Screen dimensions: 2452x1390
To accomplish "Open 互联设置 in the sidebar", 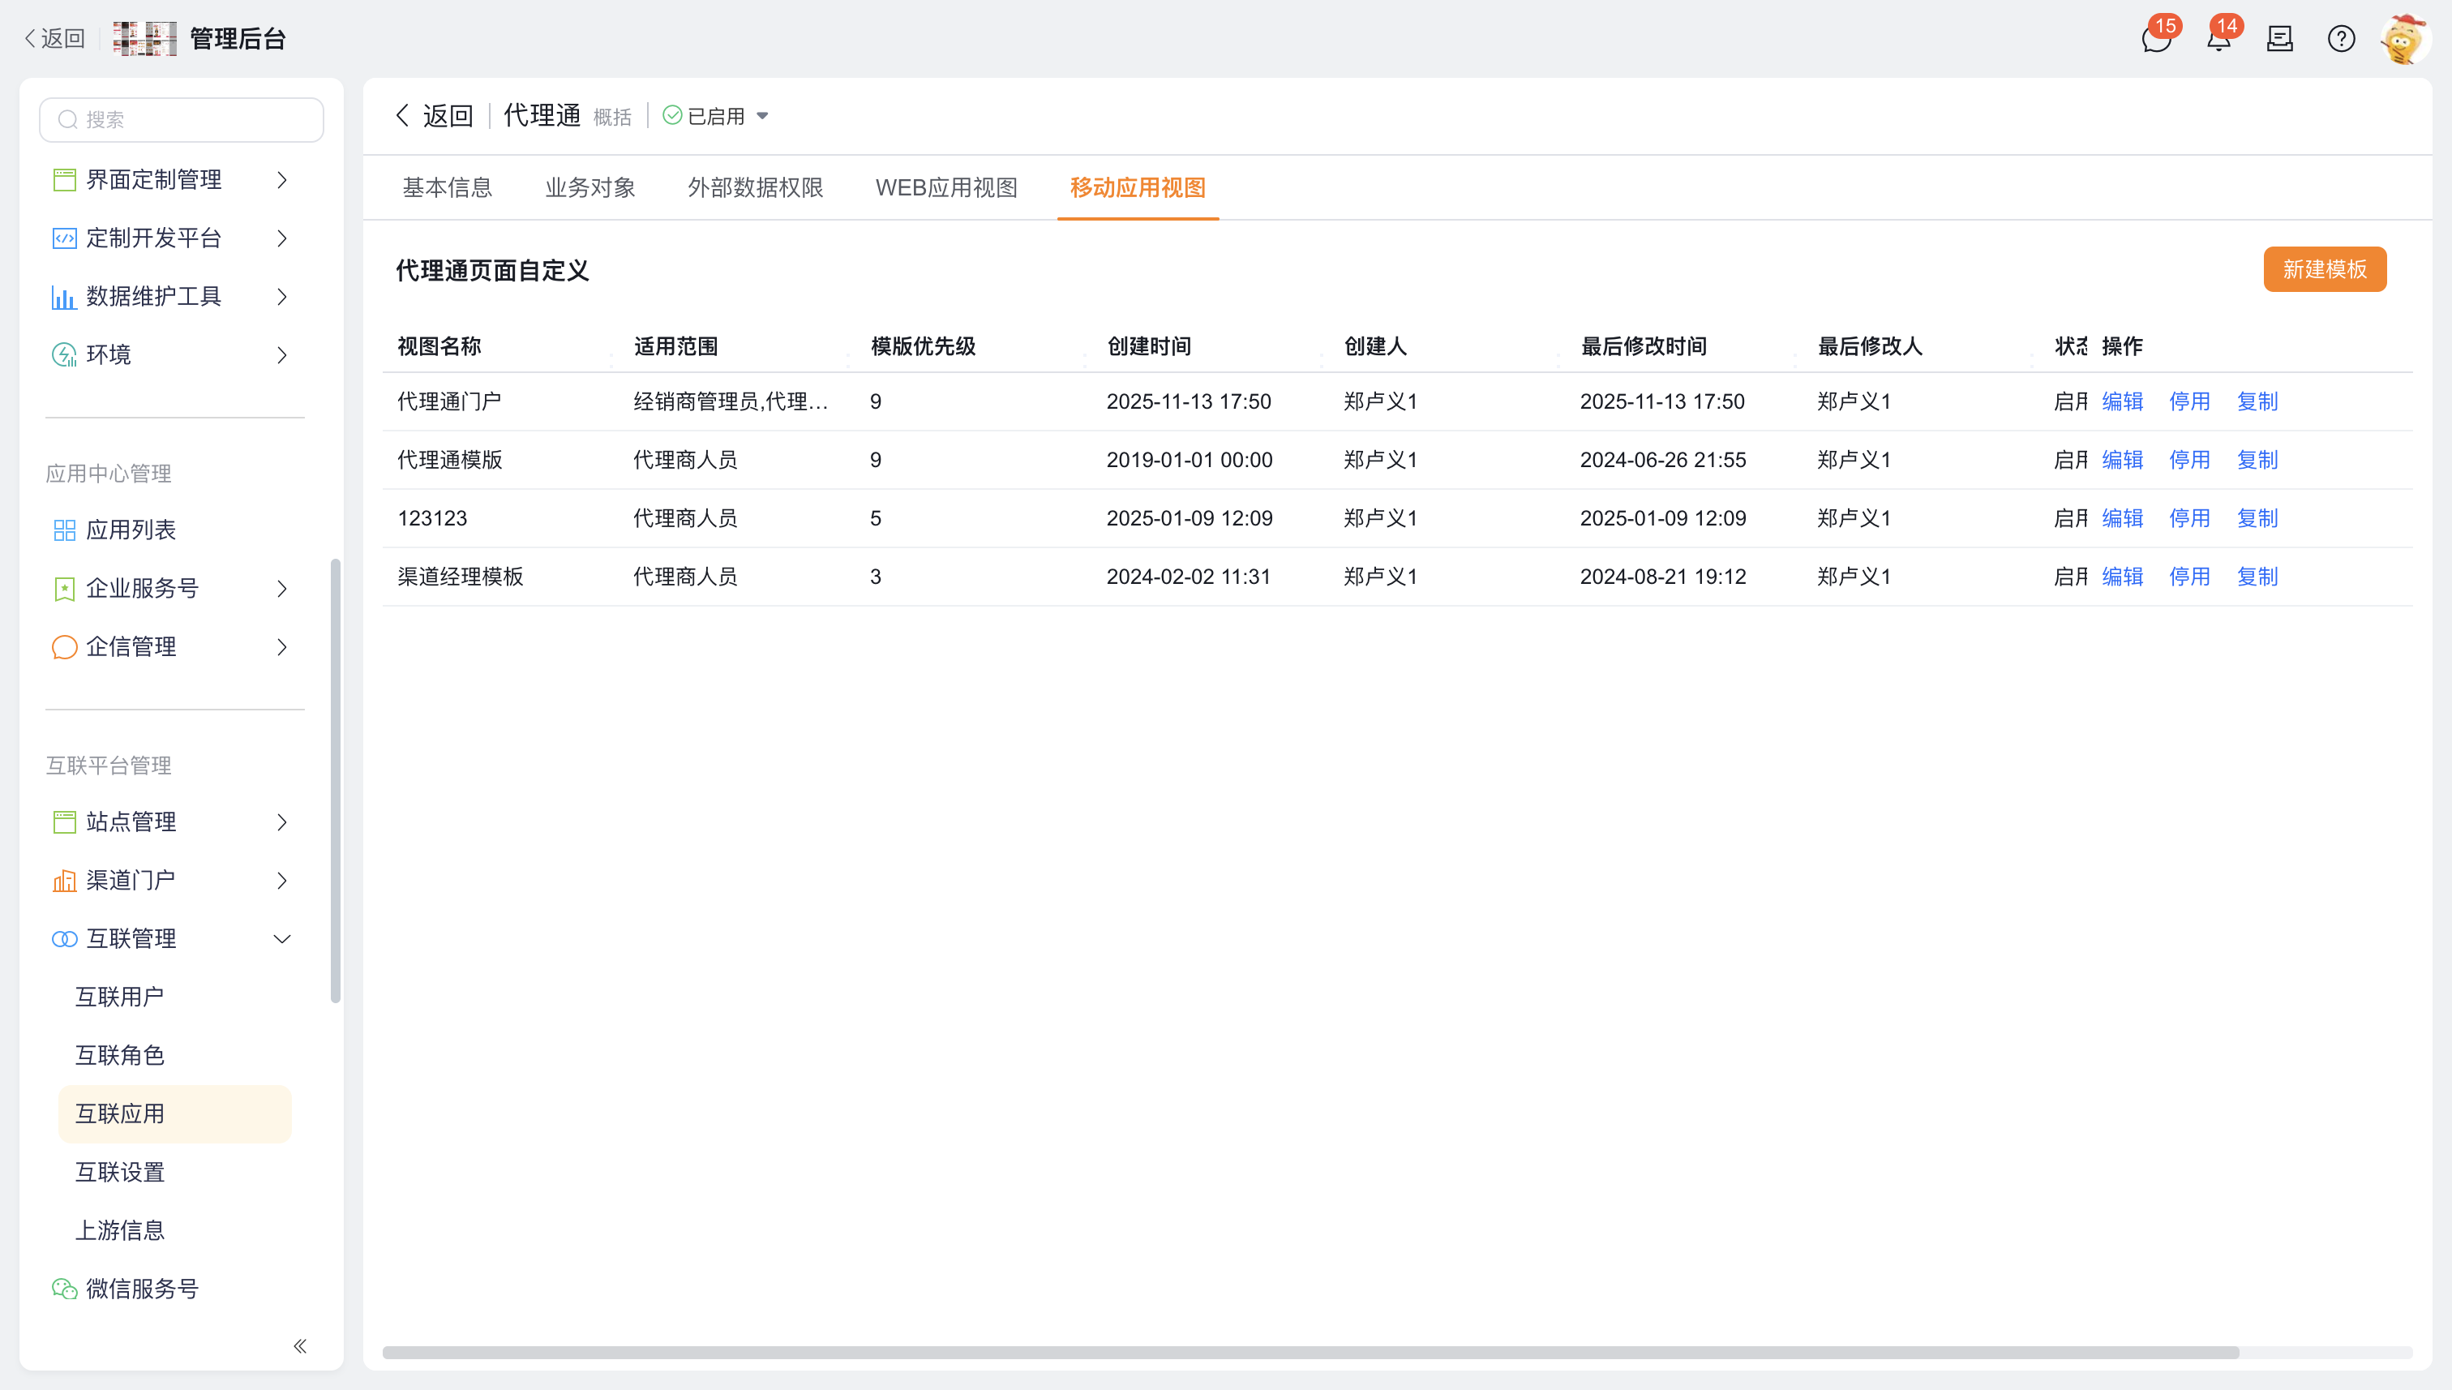I will coord(119,1173).
